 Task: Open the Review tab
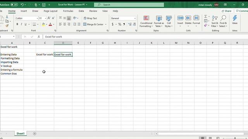click(93, 11)
